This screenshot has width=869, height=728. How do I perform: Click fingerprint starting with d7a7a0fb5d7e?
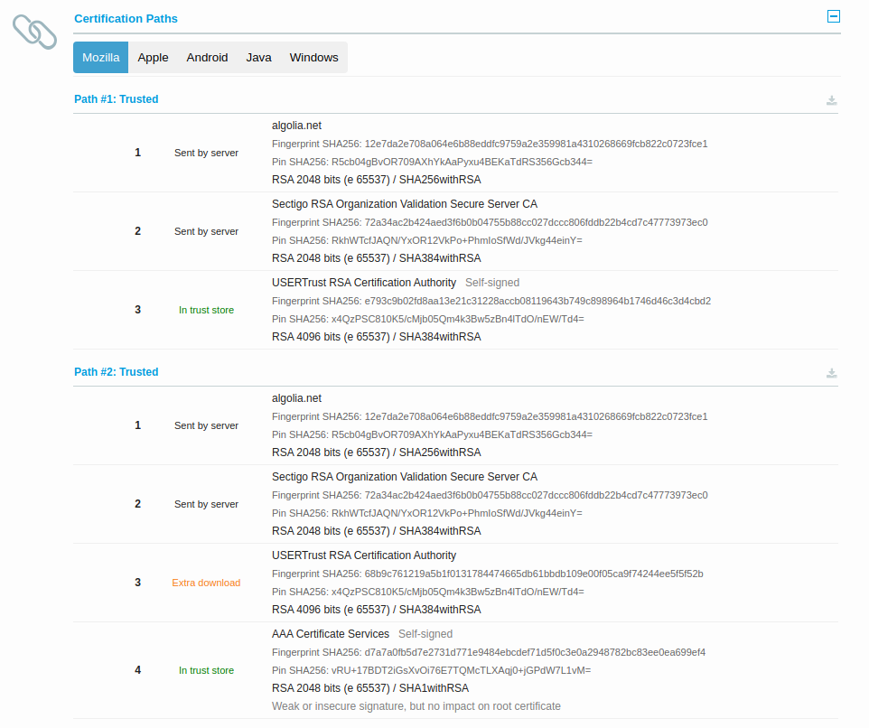click(x=489, y=652)
